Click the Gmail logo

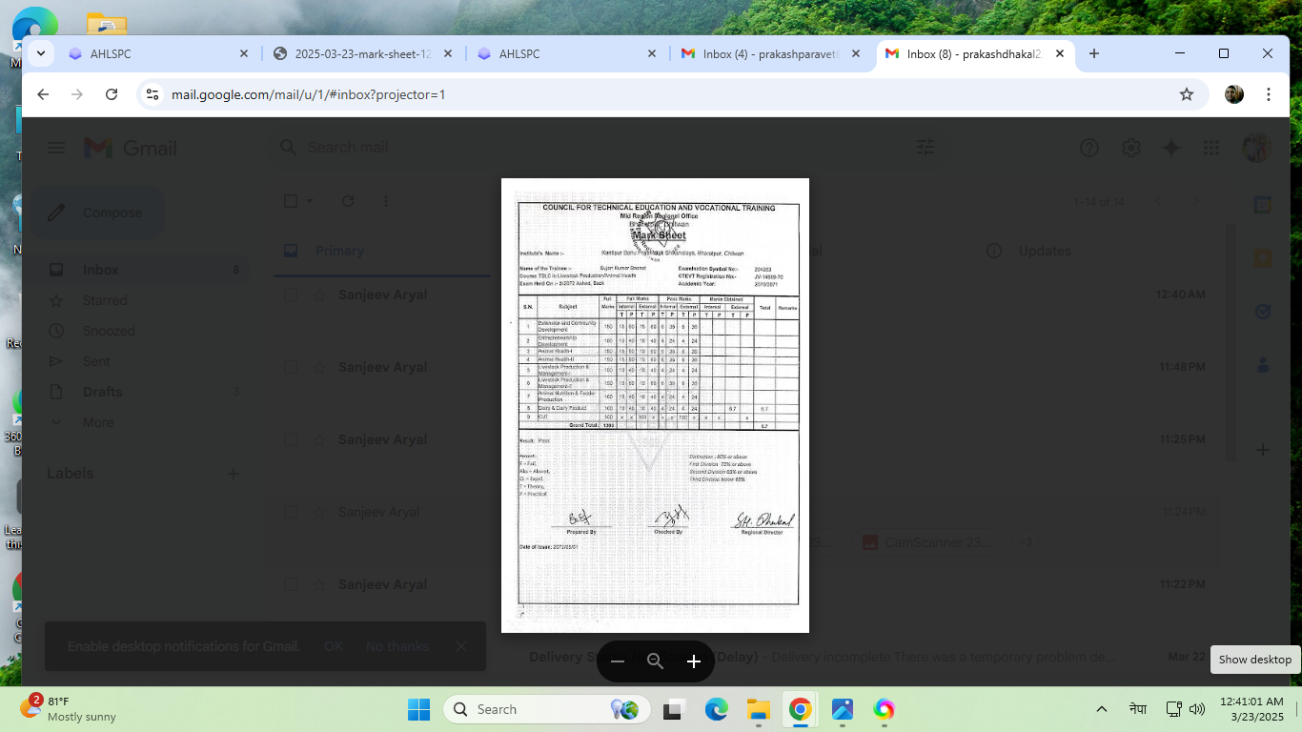[131, 148]
